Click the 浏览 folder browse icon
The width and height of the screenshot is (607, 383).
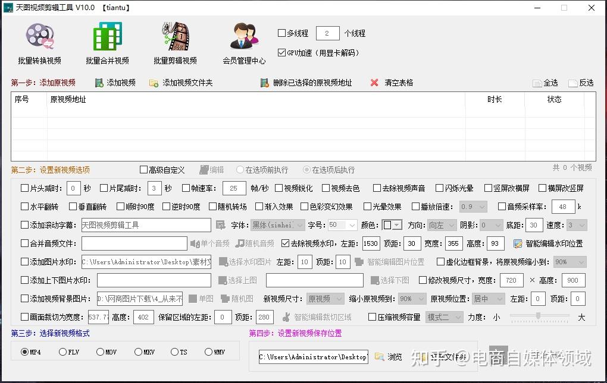379,357
